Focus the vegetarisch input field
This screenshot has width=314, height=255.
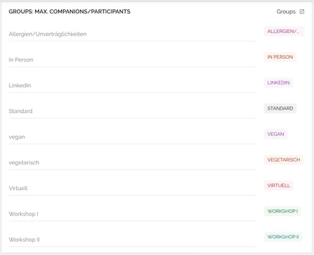click(133, 163)
